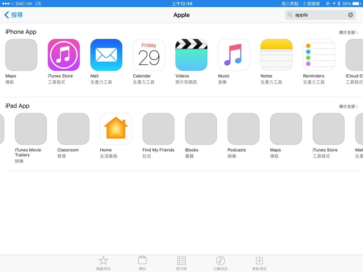363x272 pixels.
Task: Switch to the 精選項目 star tab
Action: click(103, 263)
